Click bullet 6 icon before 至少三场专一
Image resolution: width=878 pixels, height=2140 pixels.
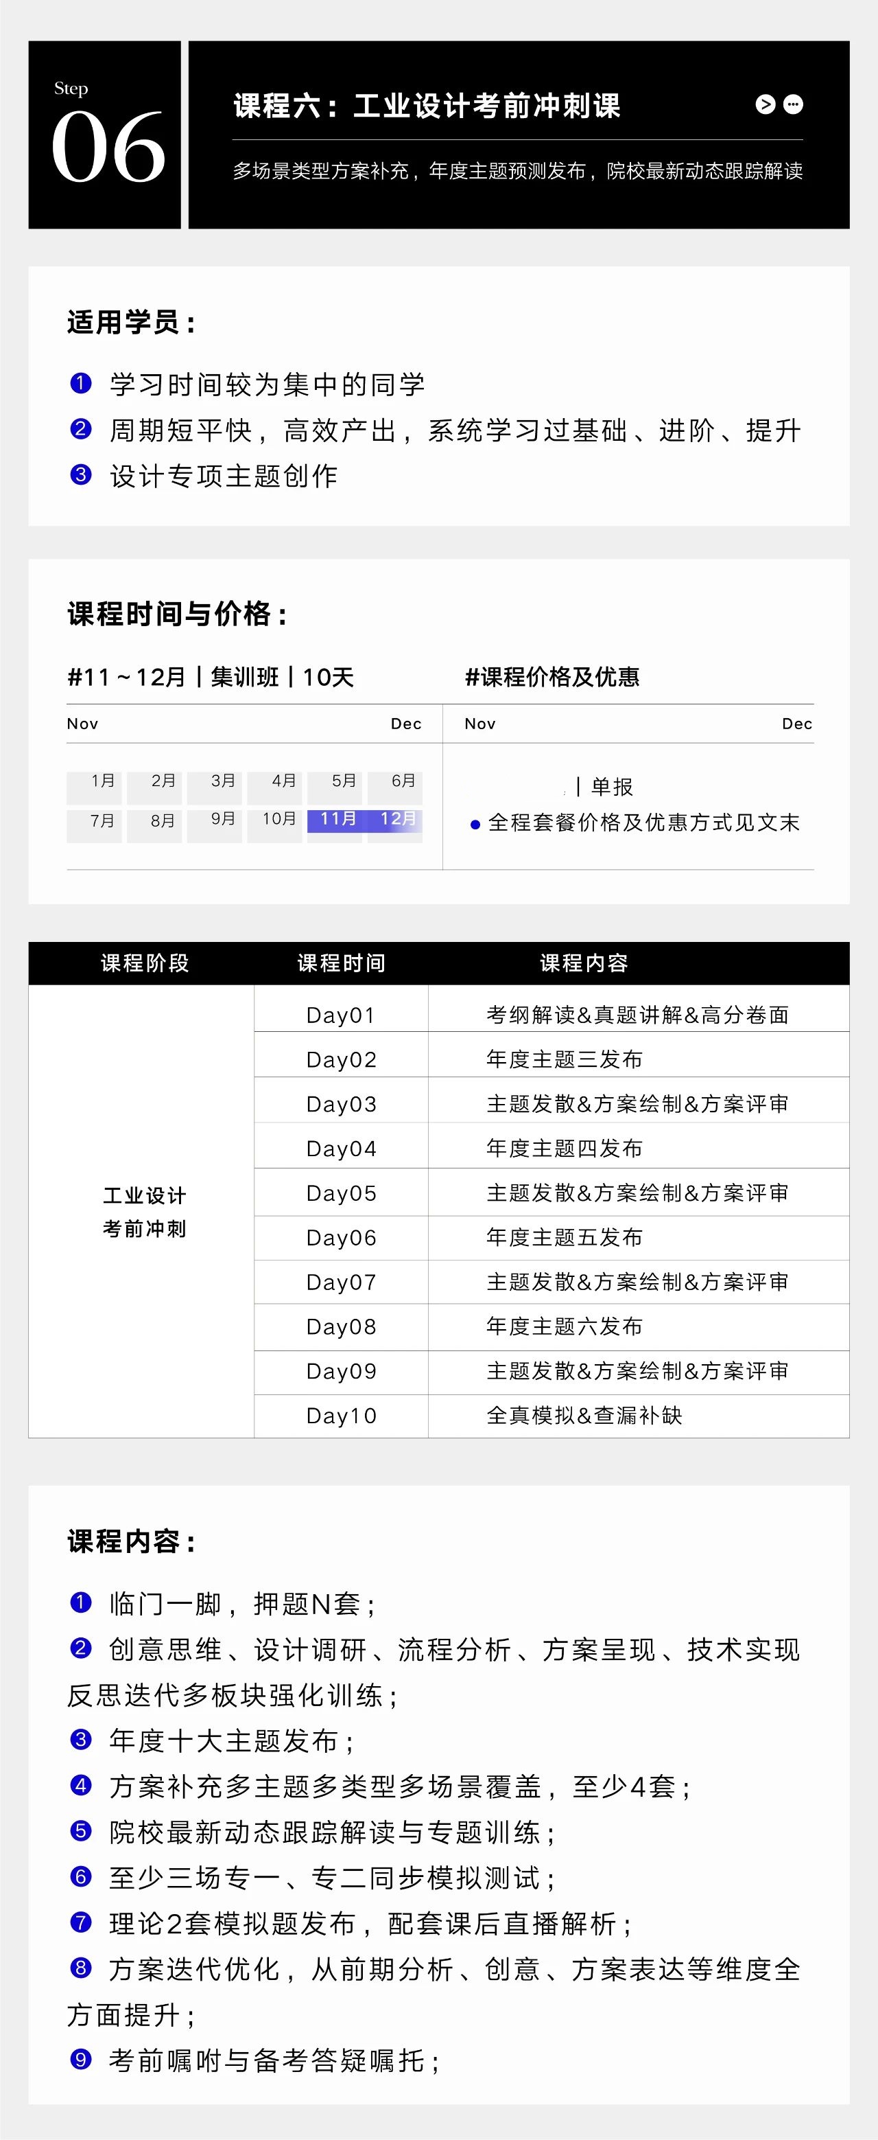80,1876
